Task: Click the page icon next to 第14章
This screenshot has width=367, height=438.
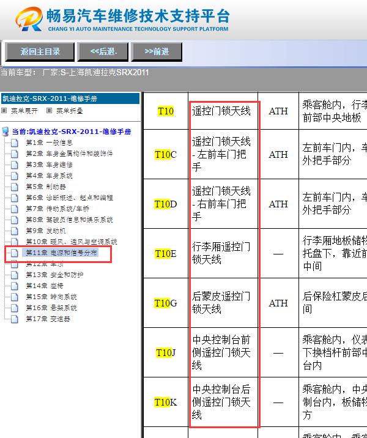Action: 15,286
